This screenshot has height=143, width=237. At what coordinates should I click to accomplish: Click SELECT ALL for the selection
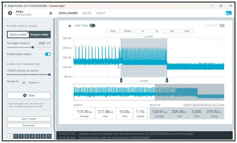(210, 105)
